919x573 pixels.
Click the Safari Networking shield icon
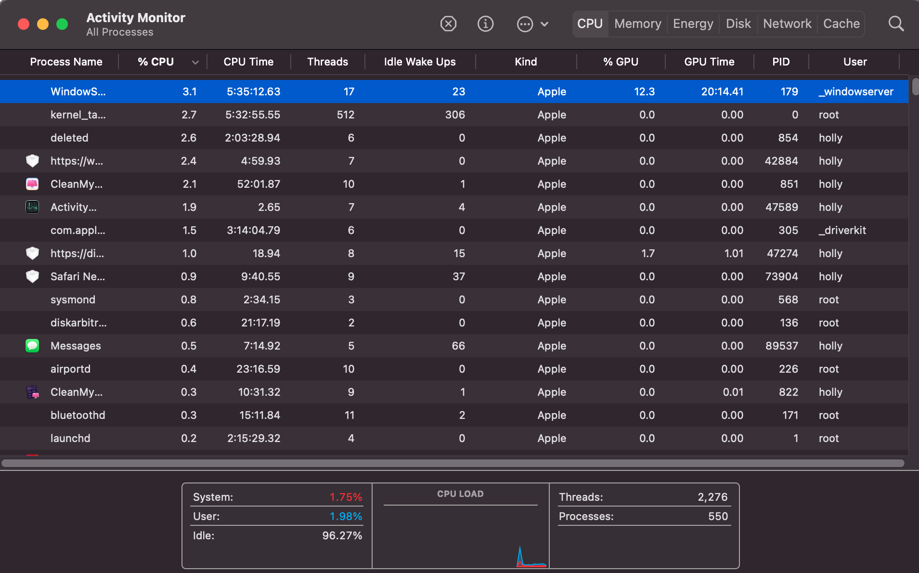tap(32, 276)
